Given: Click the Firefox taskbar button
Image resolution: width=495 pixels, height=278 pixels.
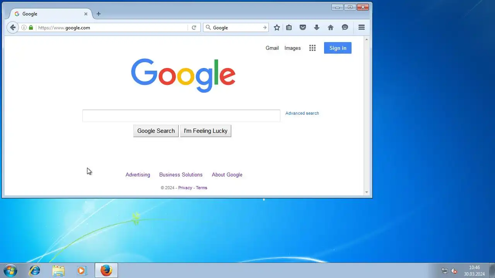Looking at the screenshot, I should (x=106, y=270).
